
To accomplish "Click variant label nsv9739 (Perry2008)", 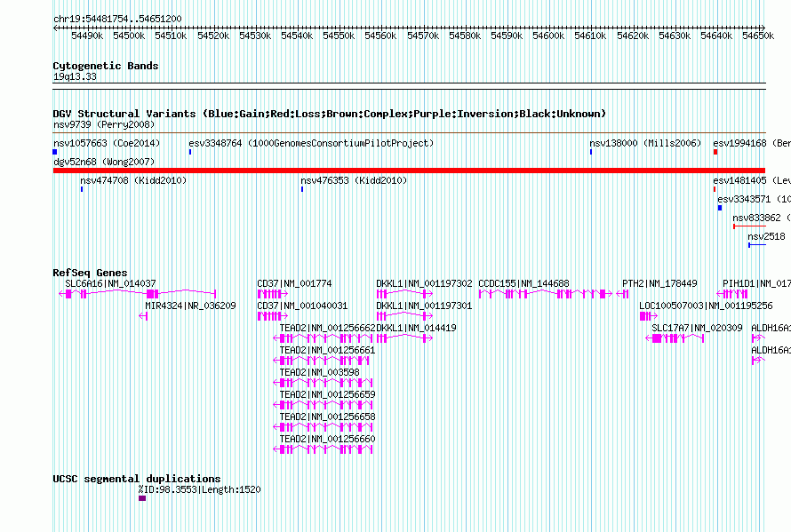I will coord(104,124).
